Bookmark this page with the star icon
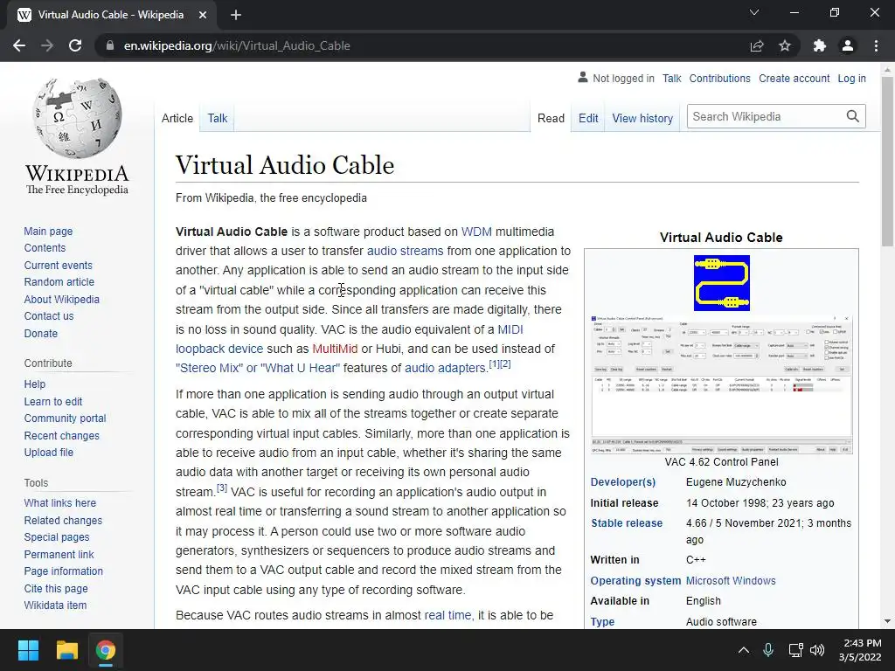Viewport: 895px width, 671px height. tap(785, 45)
